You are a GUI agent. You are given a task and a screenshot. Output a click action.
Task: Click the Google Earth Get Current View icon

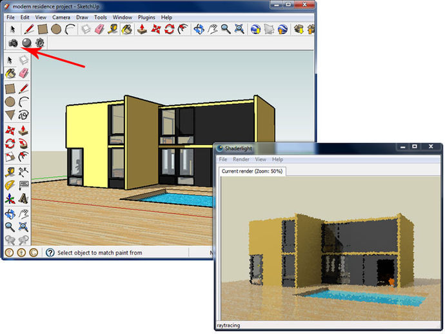tap(255, 29)
